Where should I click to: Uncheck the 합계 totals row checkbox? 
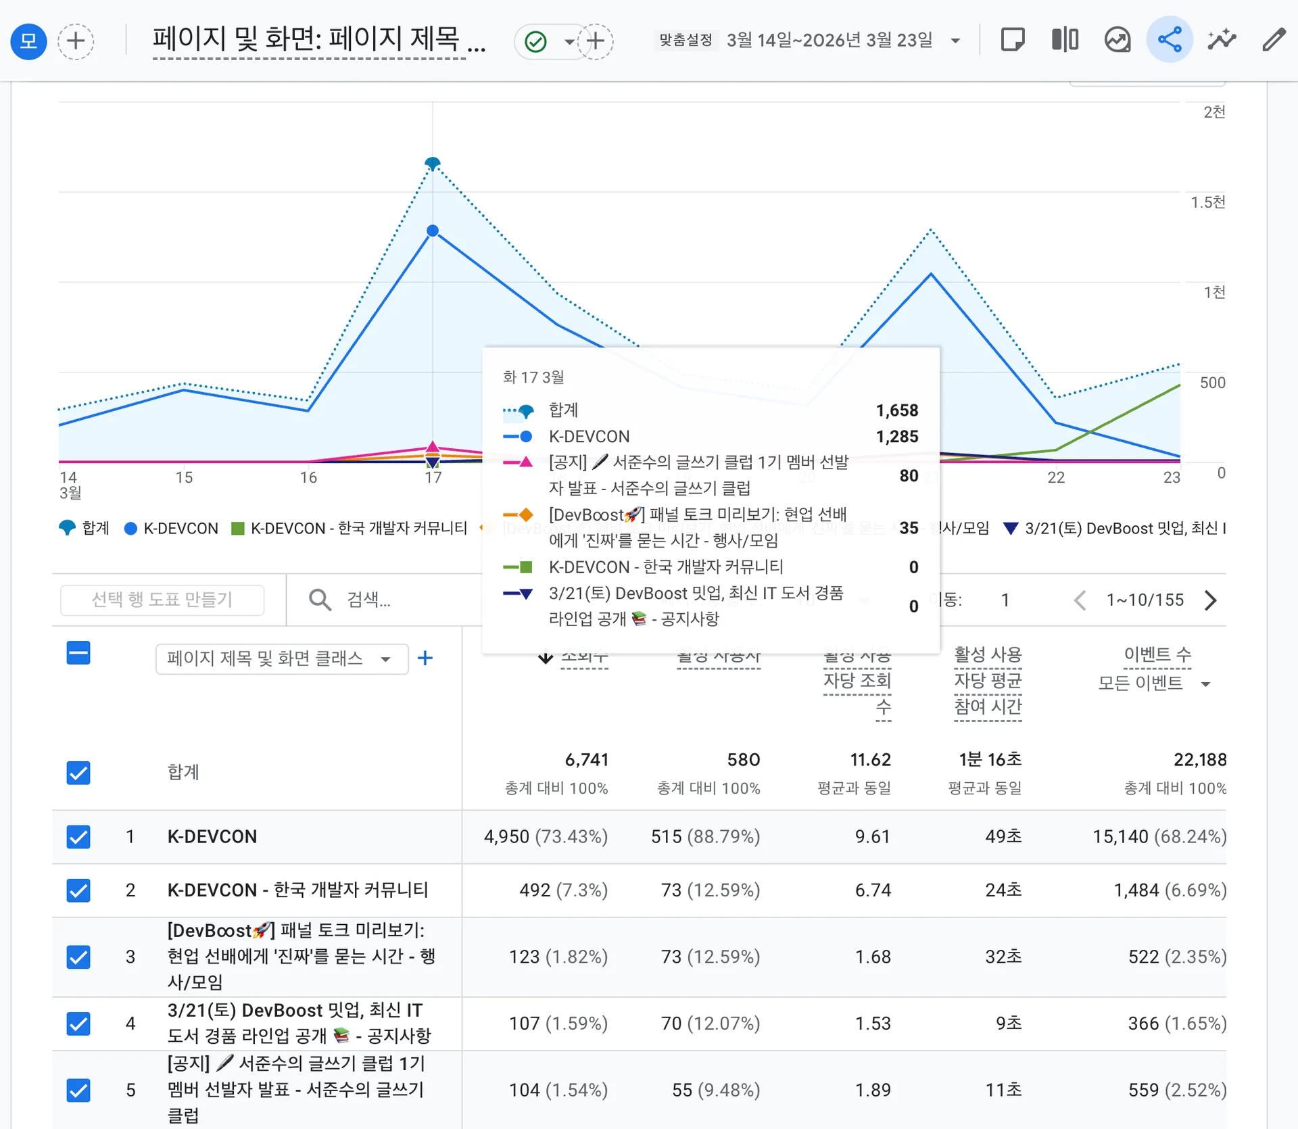(78, 772)
